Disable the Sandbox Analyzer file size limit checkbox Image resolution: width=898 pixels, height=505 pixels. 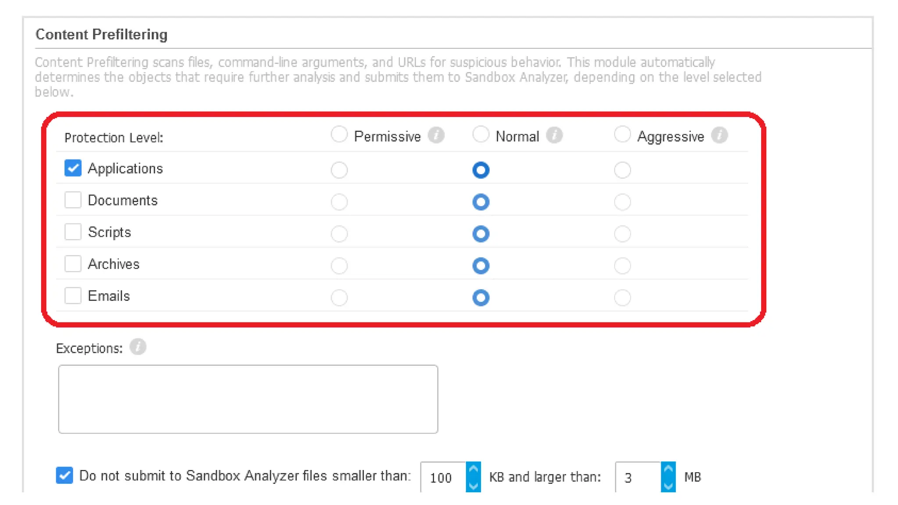click(64, 476)
